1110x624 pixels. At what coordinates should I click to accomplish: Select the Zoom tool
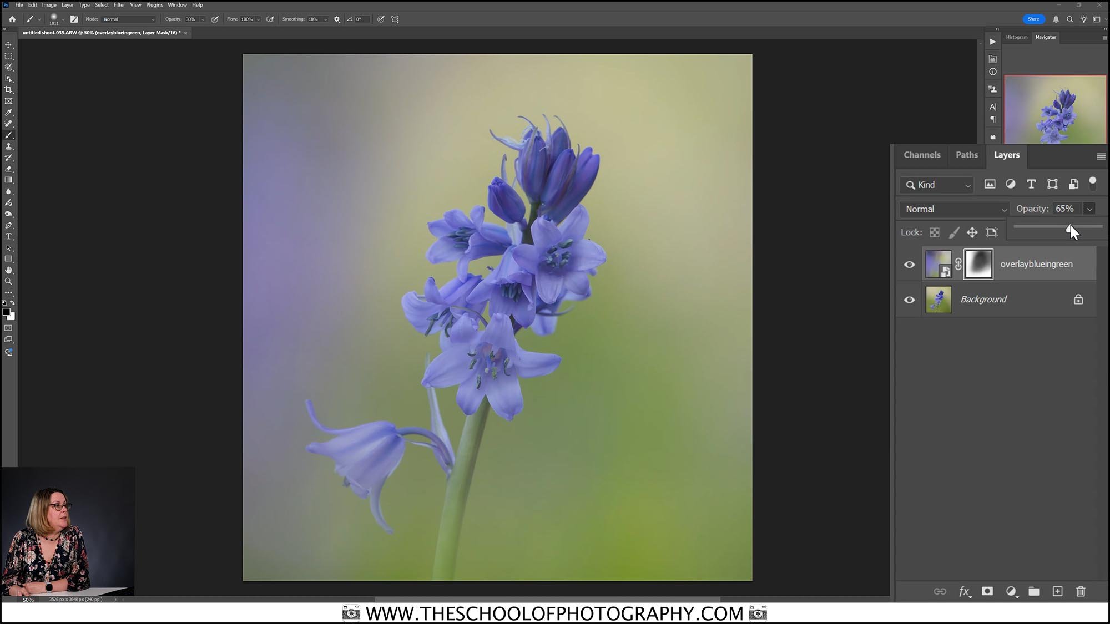(x=8, y=281)
